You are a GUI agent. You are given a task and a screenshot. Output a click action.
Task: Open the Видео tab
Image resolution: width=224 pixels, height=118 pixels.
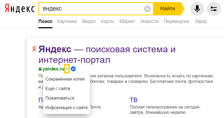point(89,21)
